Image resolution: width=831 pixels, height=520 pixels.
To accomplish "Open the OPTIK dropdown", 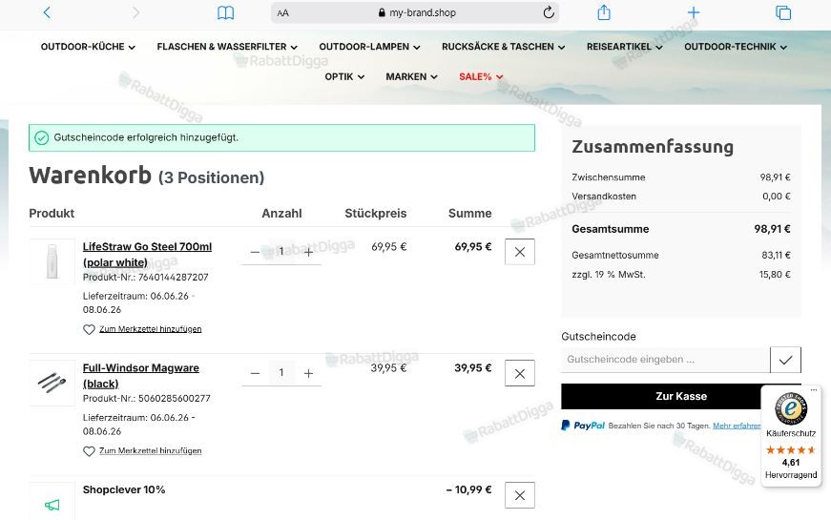I will pyautogui.click(x=344, y=77).
